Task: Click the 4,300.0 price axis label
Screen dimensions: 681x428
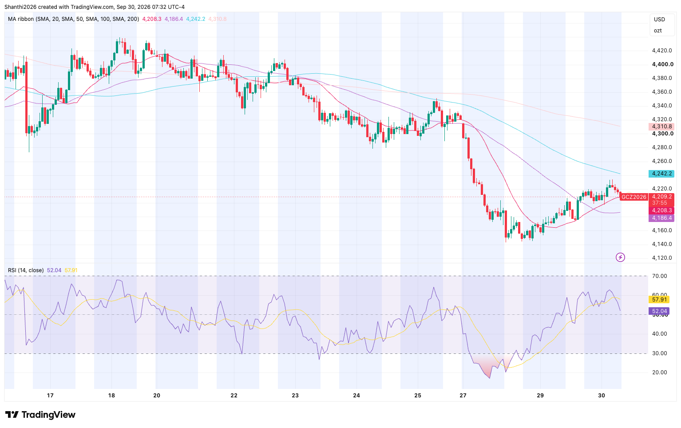Action: [662, 134]
